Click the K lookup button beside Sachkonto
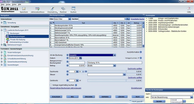 77,72
